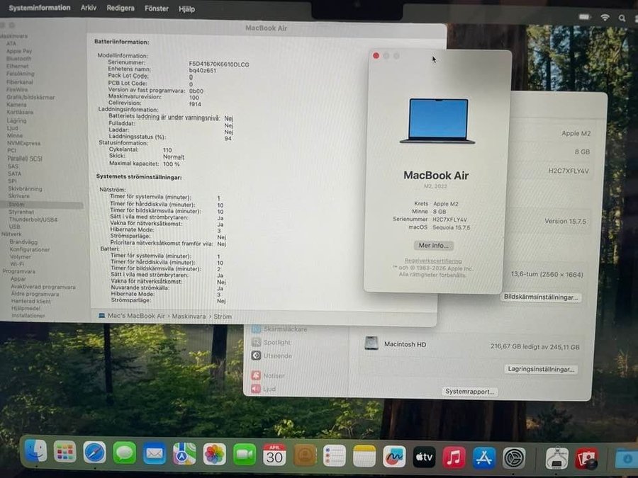Open the Calendar icon showing 30

click(x=274, y=455)
